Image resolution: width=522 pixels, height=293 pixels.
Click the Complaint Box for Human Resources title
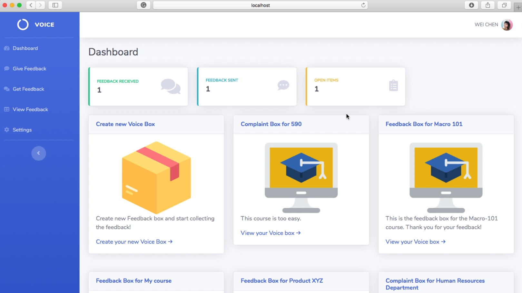coord(435,284)
